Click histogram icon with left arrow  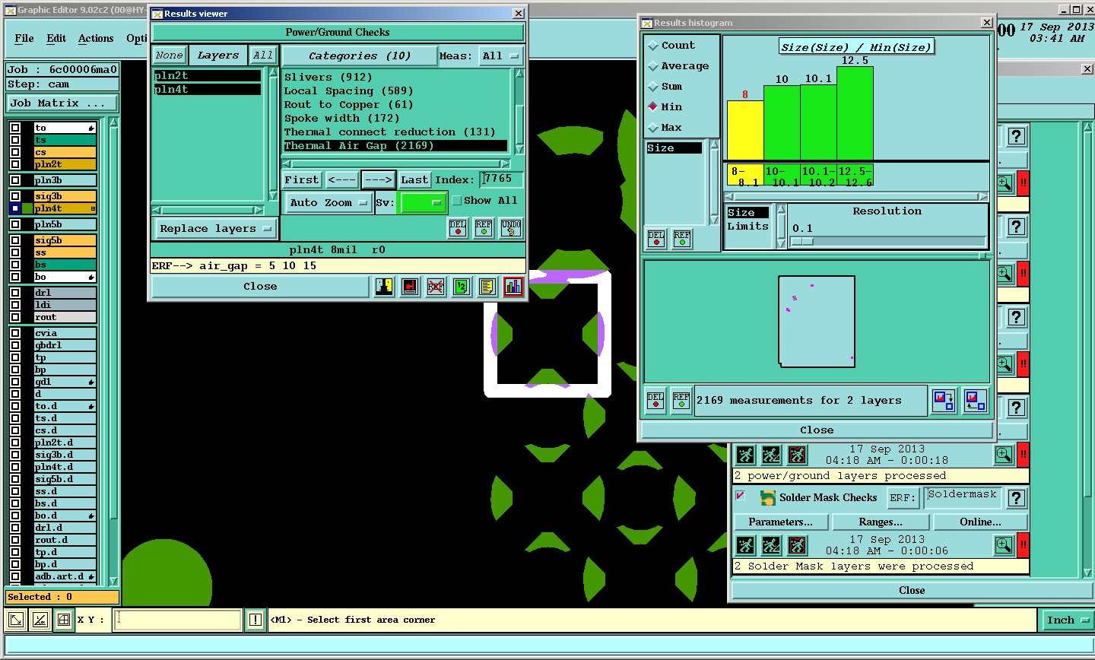click(975, 400)
